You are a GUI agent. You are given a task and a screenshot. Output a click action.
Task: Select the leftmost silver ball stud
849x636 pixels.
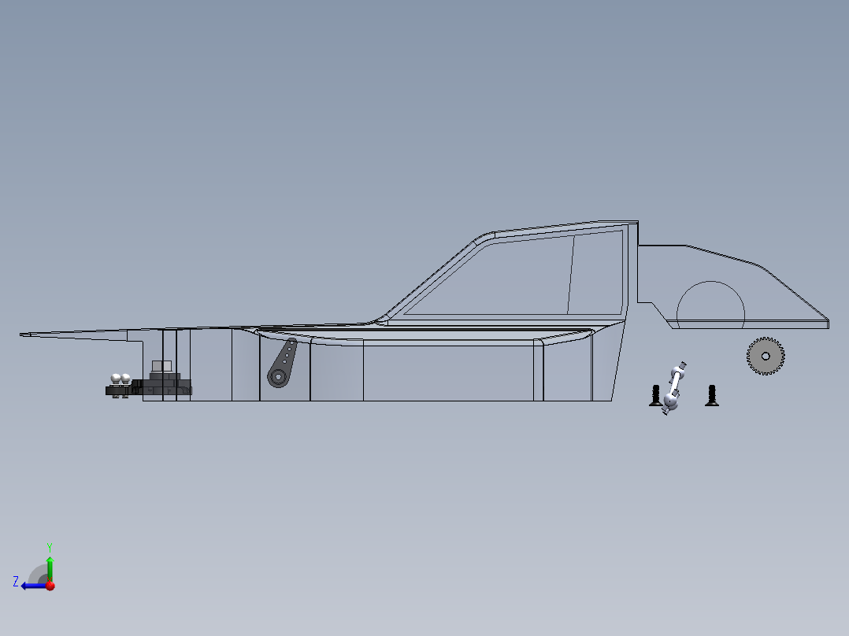(115, 379)
